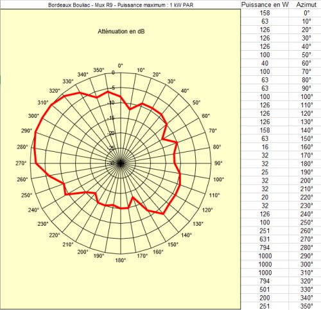Click the 180° label on the polar chart
The width and height of the screenshot is (321, 310).
121,260
